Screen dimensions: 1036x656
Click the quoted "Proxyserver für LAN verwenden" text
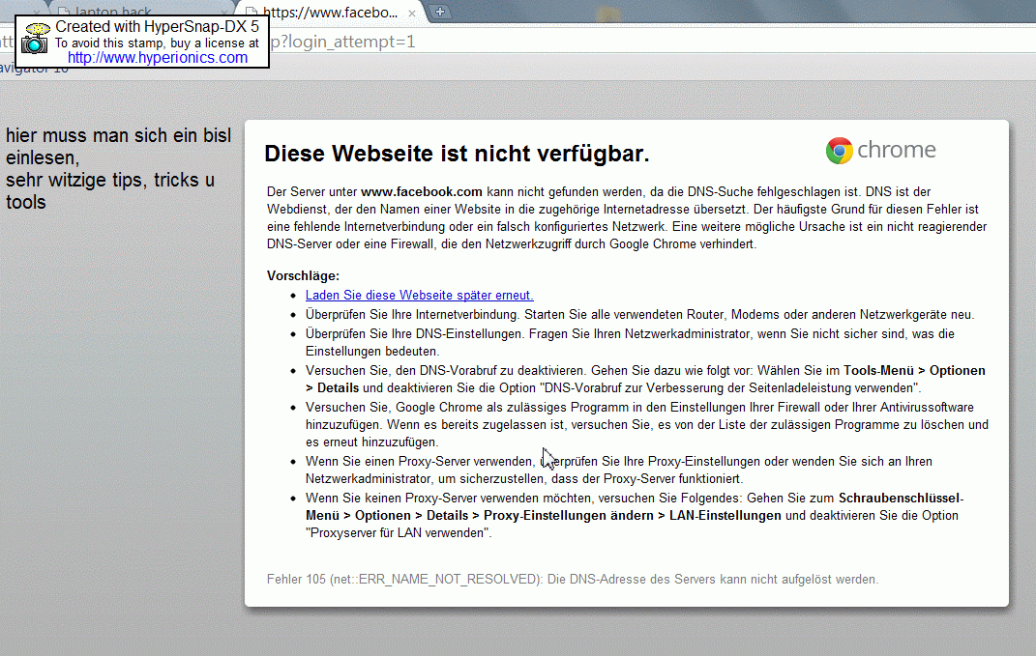(399, 532)
